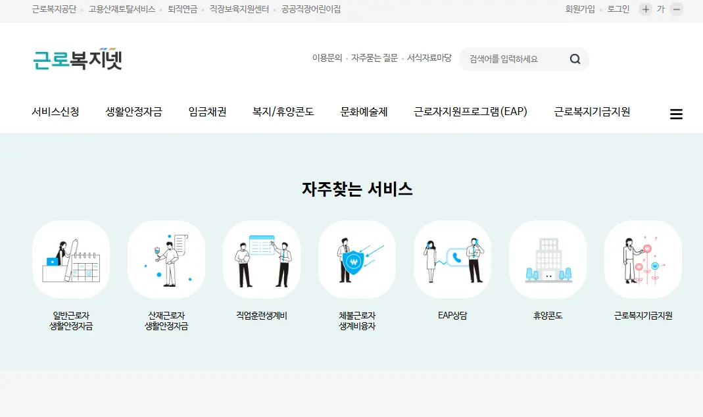Click the 근로복지기금지원 circle icon

click(643, 259)
